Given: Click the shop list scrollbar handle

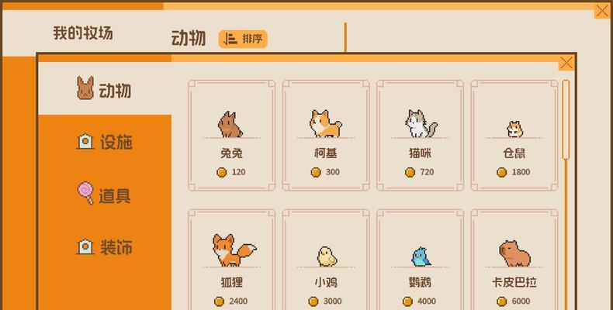Looking at the screenshot, I should pos(566,119).
